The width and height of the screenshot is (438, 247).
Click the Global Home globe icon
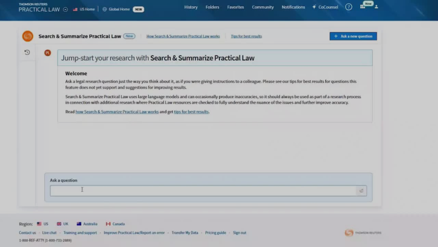[x=105, y=9]
